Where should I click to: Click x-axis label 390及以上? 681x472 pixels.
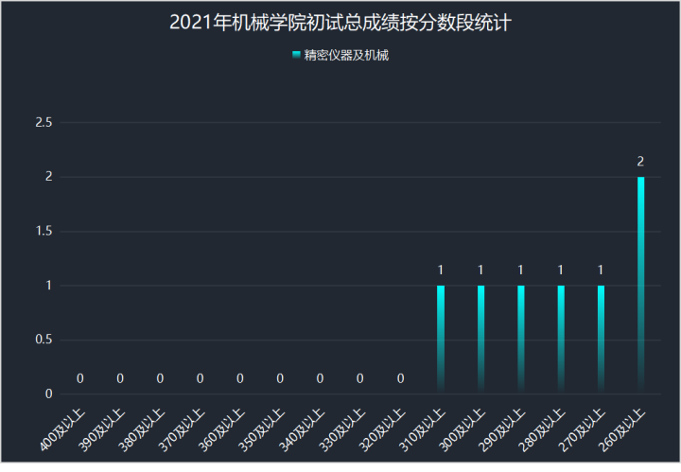coord(102,429)
